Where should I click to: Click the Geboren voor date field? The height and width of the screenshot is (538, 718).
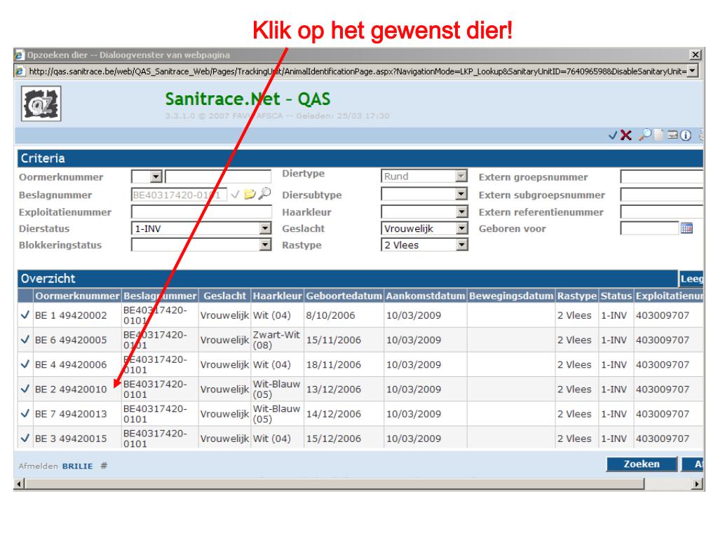point(649,228)
